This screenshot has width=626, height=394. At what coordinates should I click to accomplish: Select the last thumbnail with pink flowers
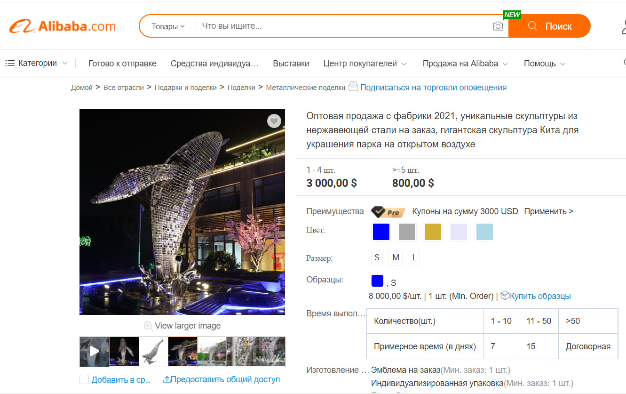point(270,352)
